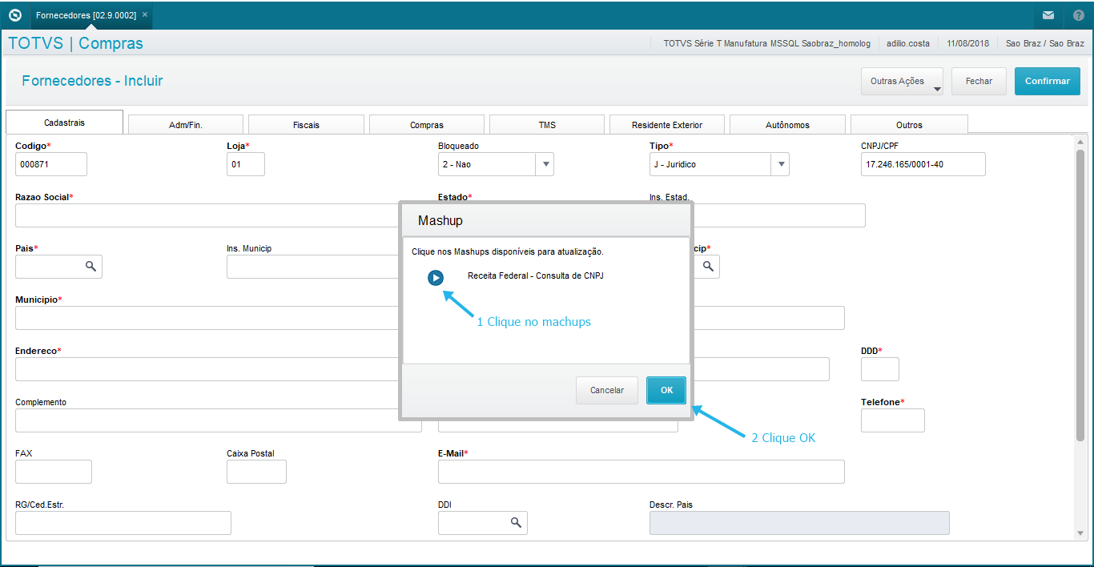Screen dimensions: 1094x567
Task: Open the help question mark icon
Action: (x=1078, y=15)
